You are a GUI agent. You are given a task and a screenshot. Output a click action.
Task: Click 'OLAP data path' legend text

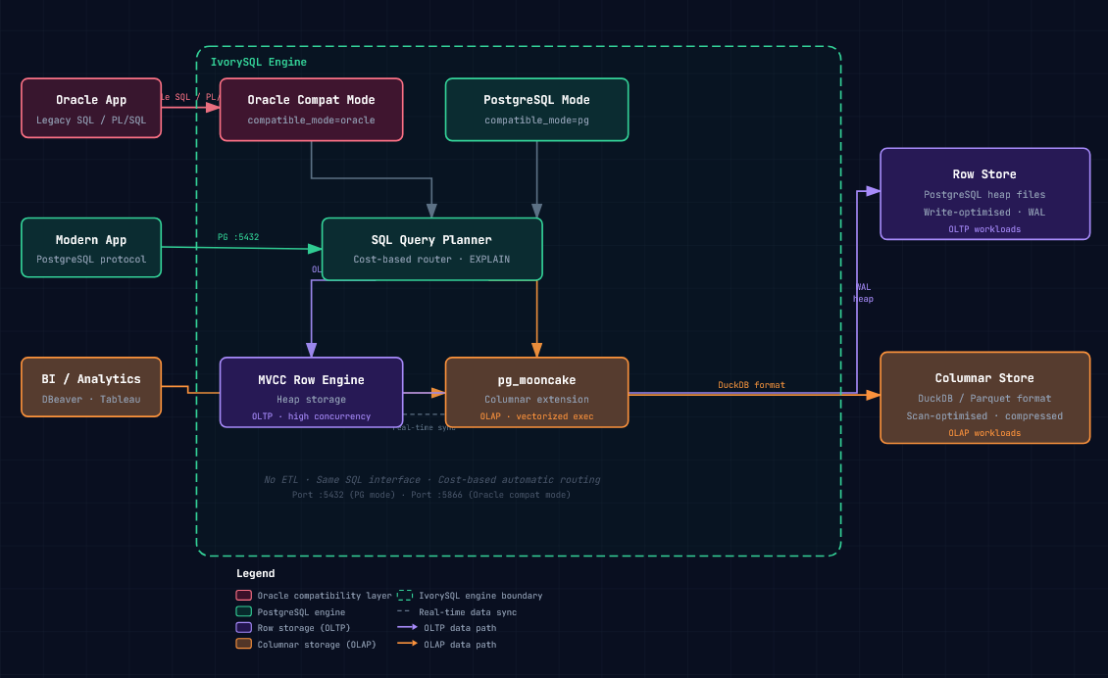click(460, 644)
